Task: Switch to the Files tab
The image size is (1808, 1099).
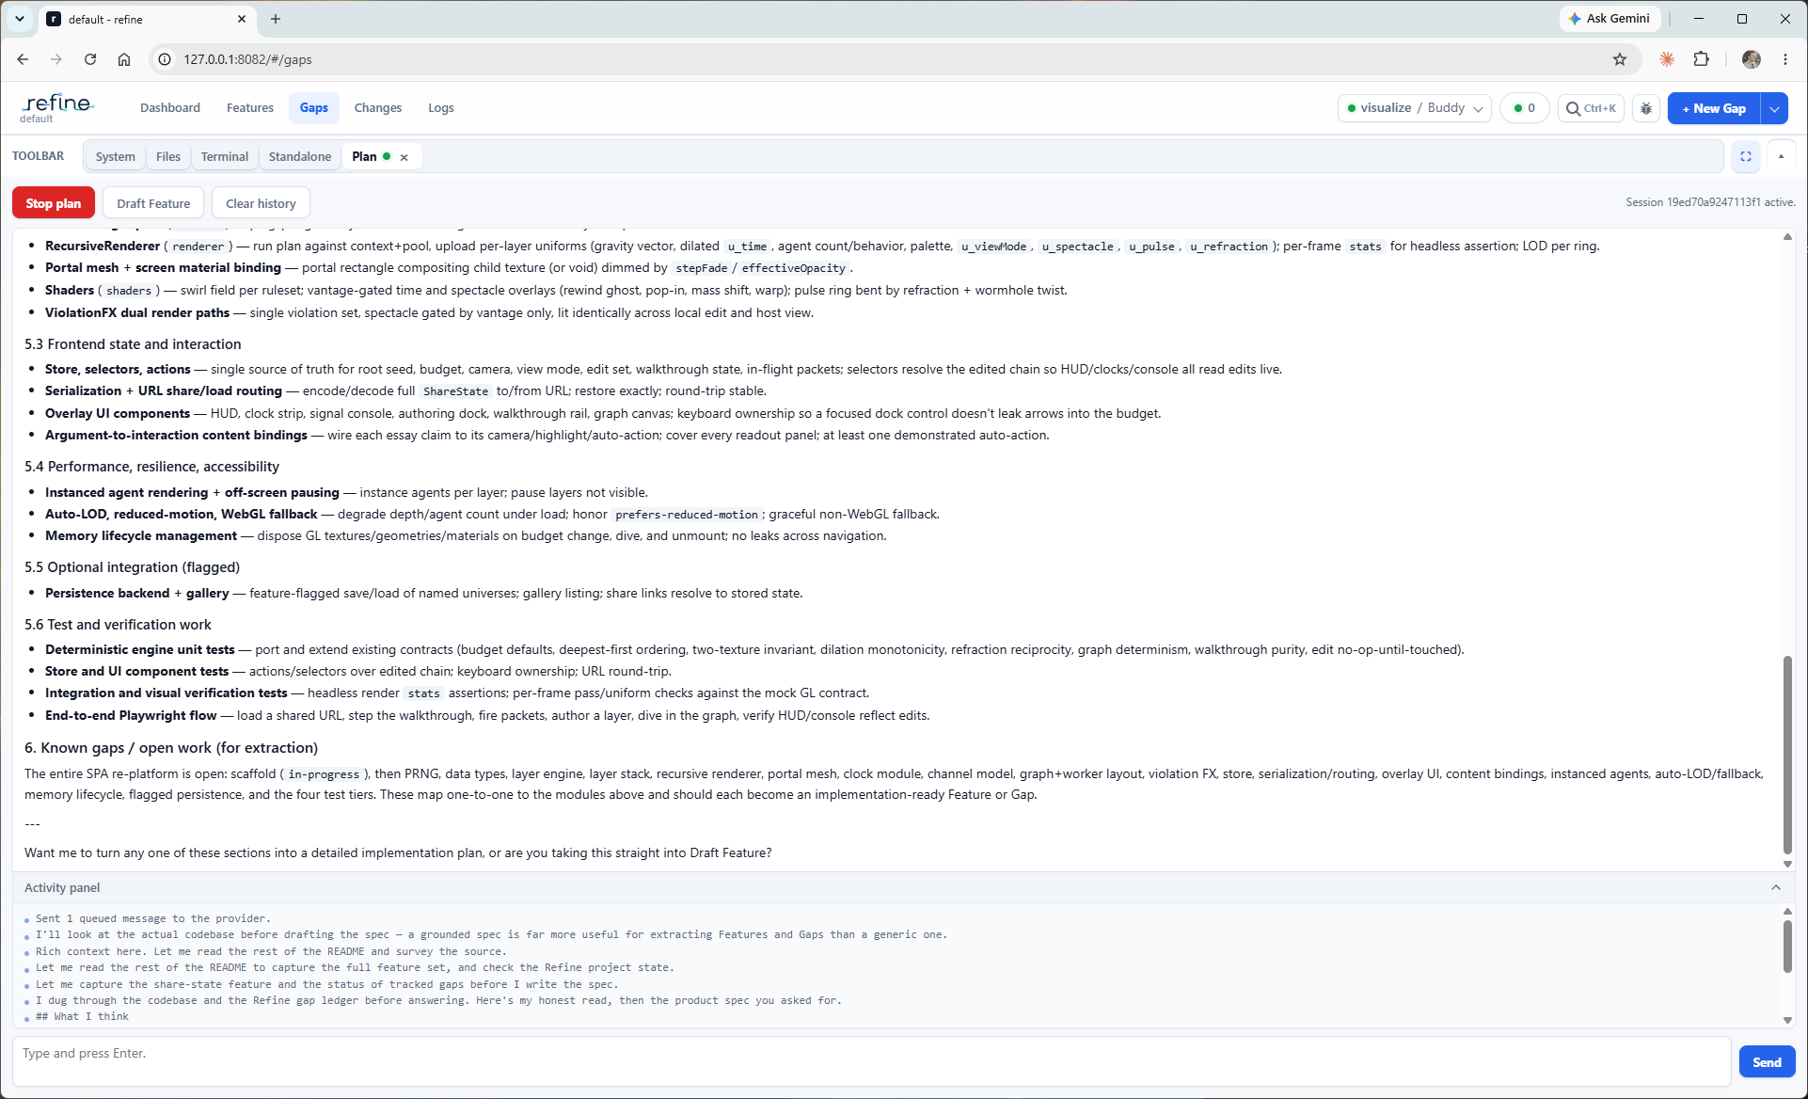Action: 168,157
